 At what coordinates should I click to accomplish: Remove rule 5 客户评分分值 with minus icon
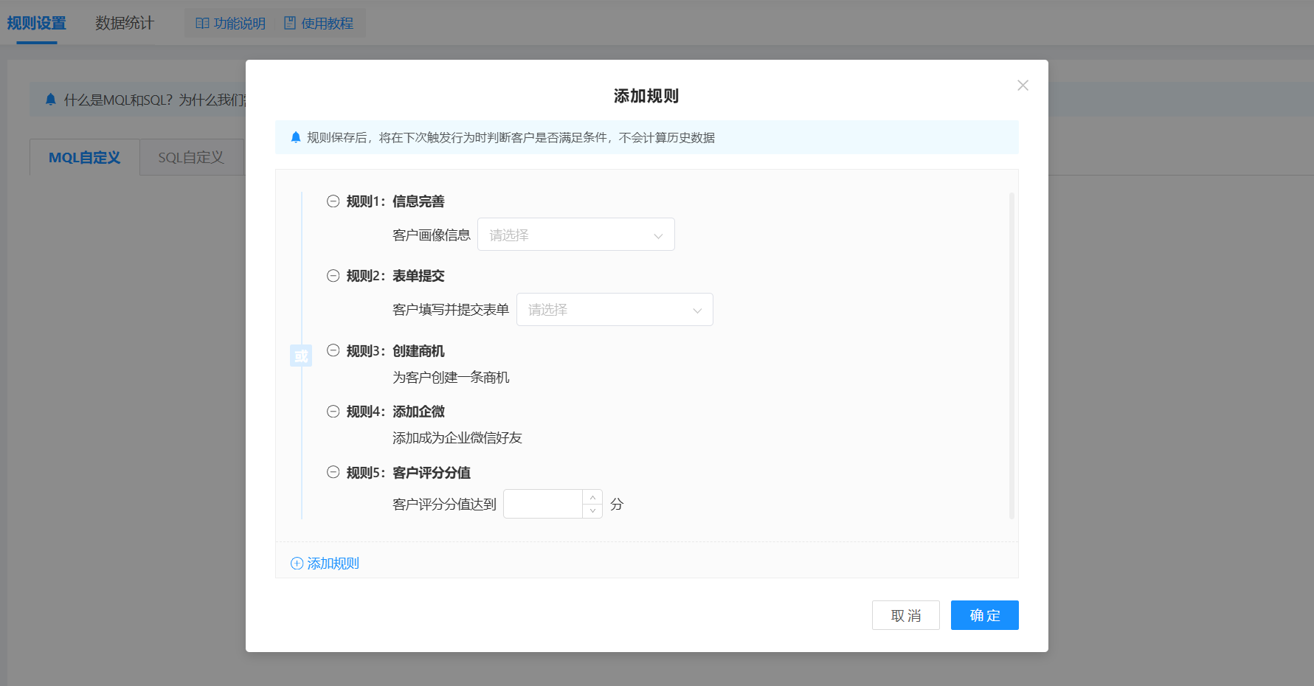click(x=333, y=473)
